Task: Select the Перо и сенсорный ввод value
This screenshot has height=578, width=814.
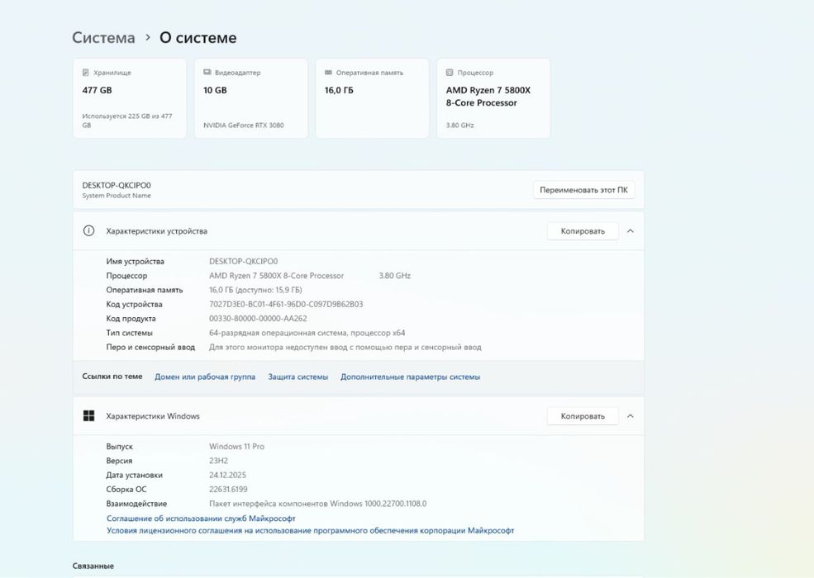Action: click(x=345, y=347)
